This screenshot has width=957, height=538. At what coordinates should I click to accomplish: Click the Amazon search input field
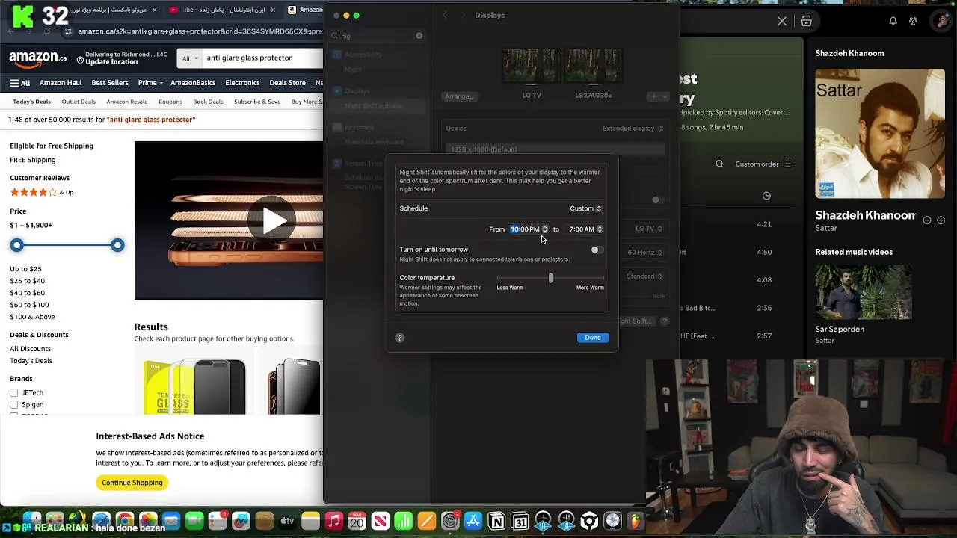point(262,58)
